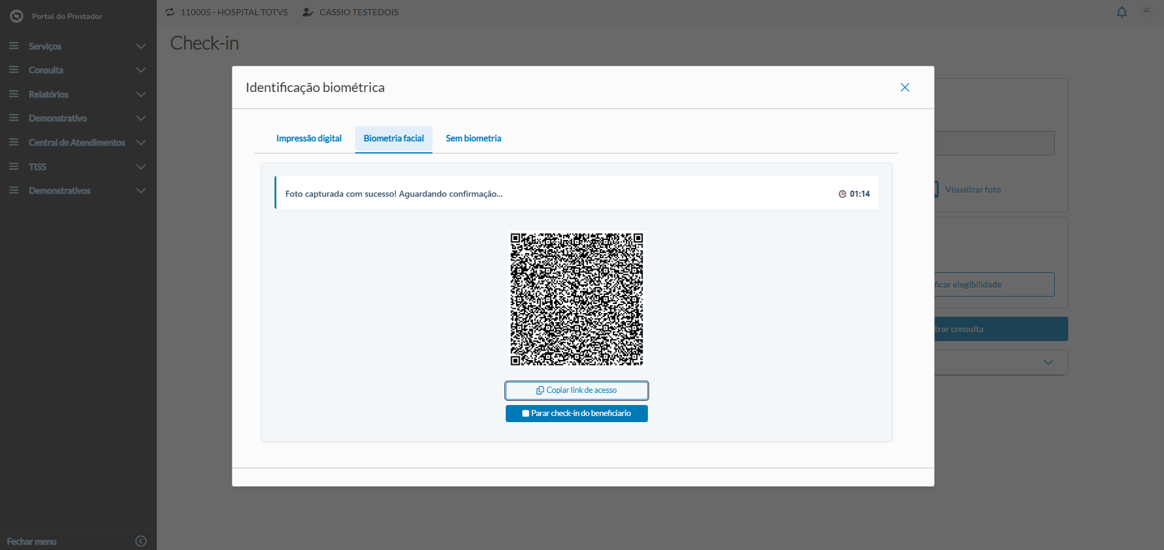Click the 110005 - HOSPITAL TOTVS provider label
Screen dimensions: 1164x550
click(234, 12)
